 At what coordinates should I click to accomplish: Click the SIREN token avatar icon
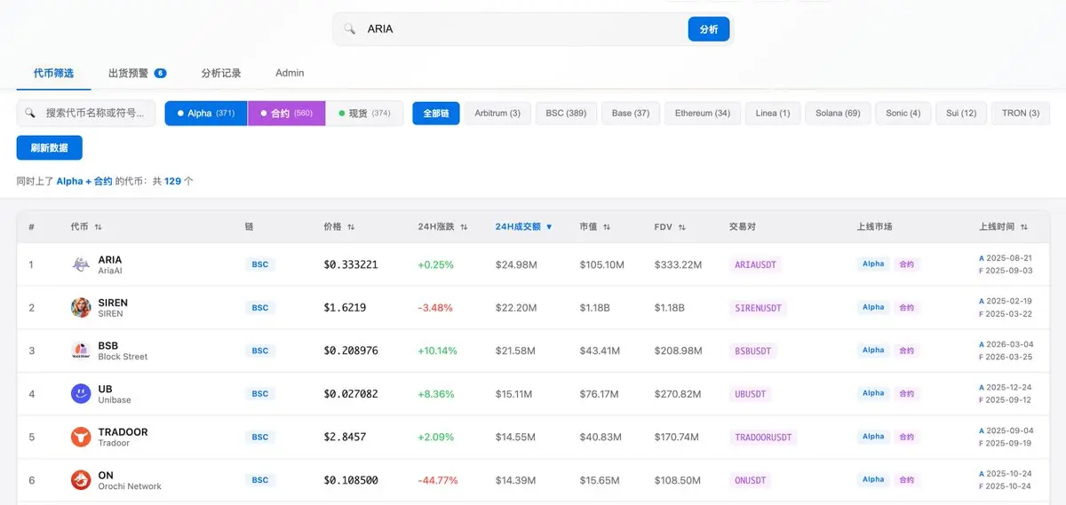pos(81,308)
